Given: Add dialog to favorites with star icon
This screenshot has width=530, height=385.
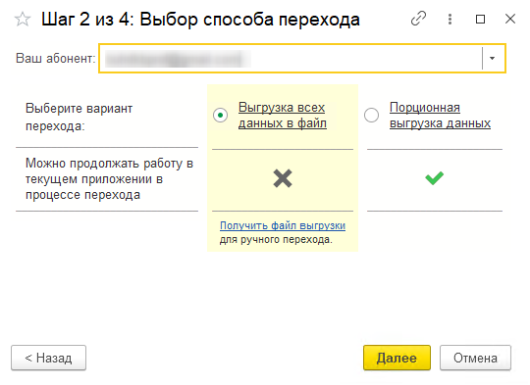Looking at the screenshot, I should pos(23,20).
